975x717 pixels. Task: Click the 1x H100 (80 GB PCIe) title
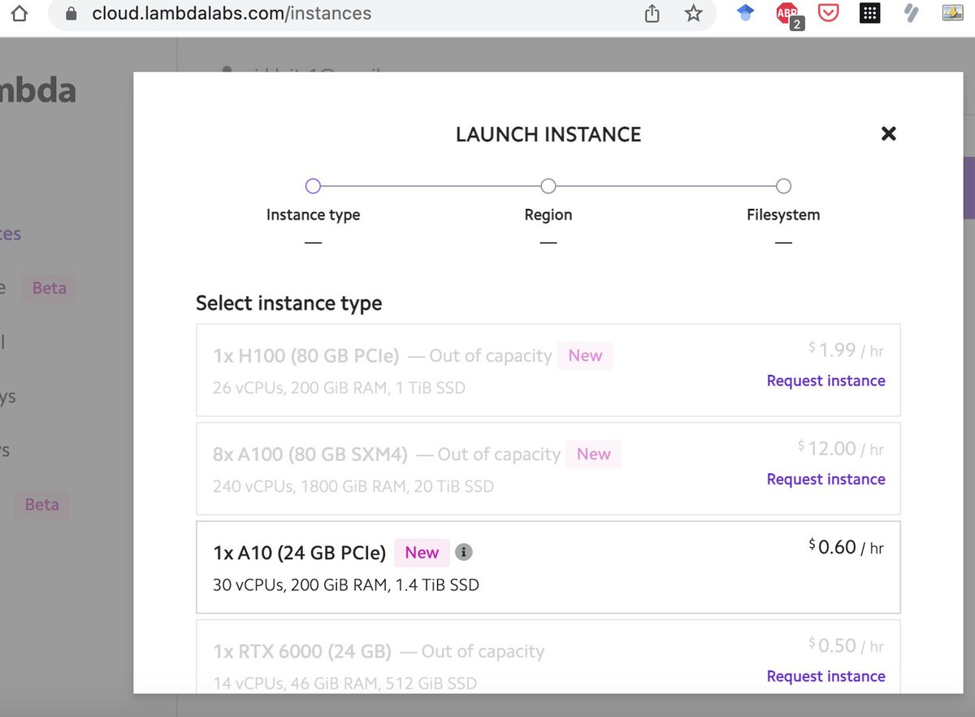[x=306, y=355]
